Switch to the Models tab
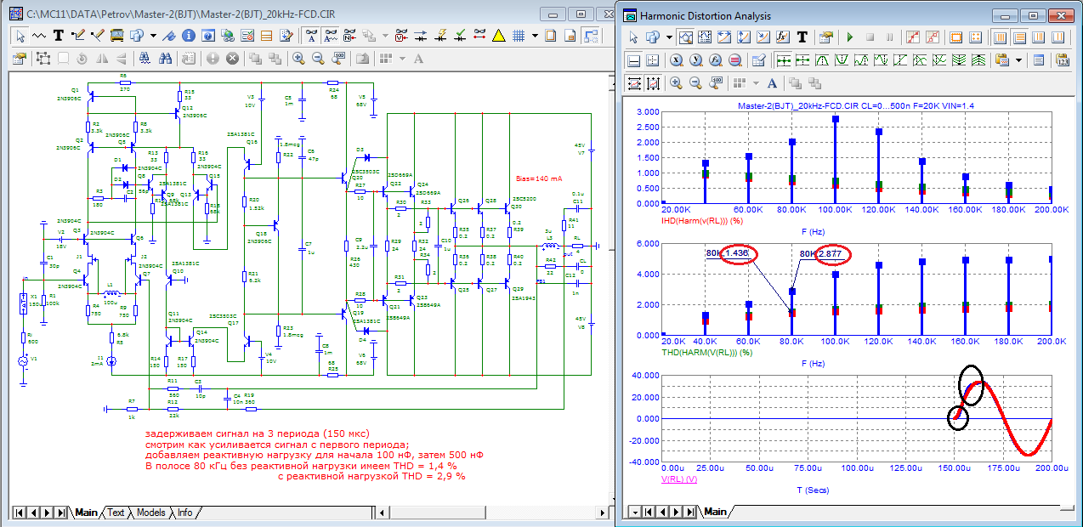This screenshot has width=1083, height=527. point(150,513)
